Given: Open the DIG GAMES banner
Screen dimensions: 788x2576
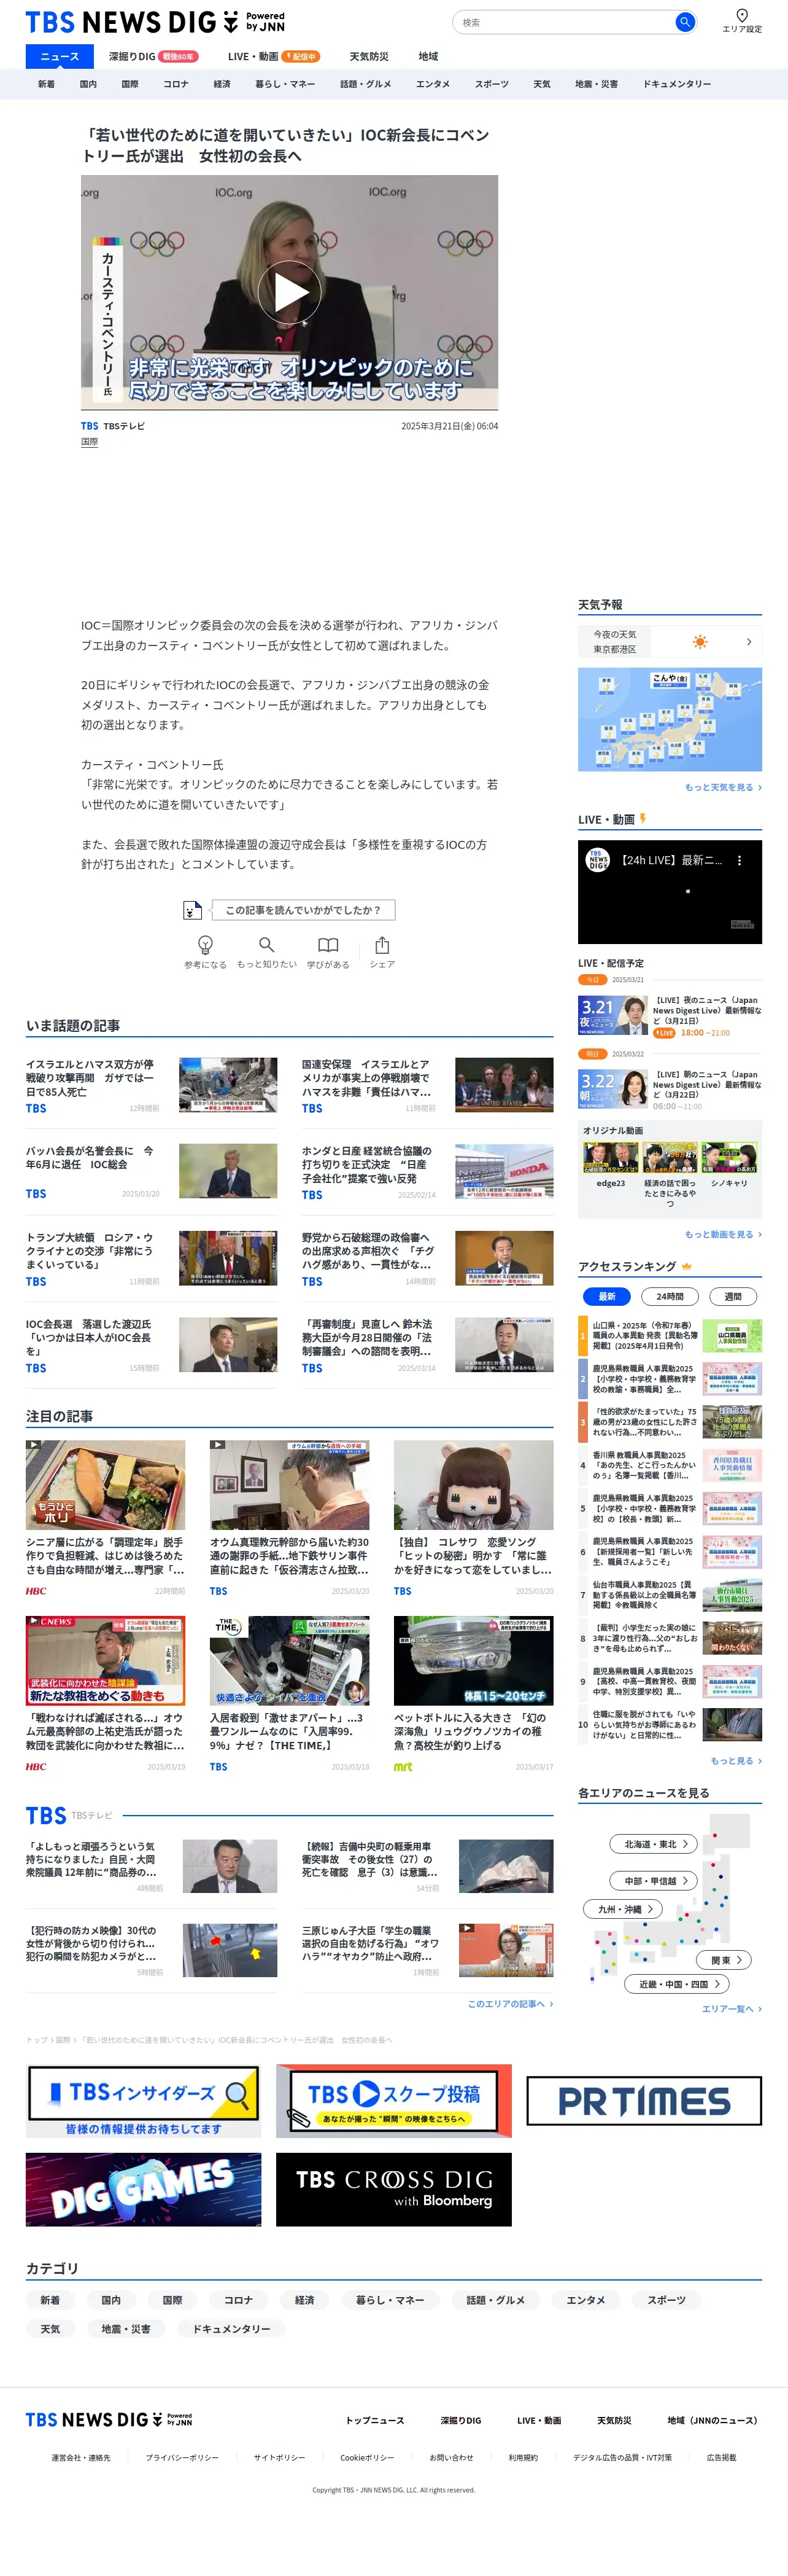Looking at the screenshot, I should pyautogui.click(x=144, y=2189).
